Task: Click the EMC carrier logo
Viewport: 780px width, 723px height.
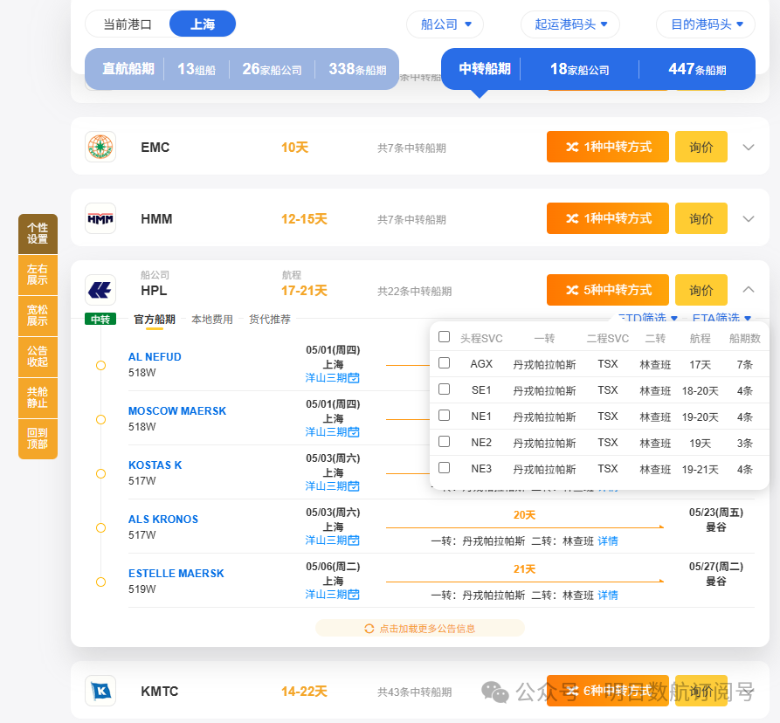Action: tap(100, 148)
